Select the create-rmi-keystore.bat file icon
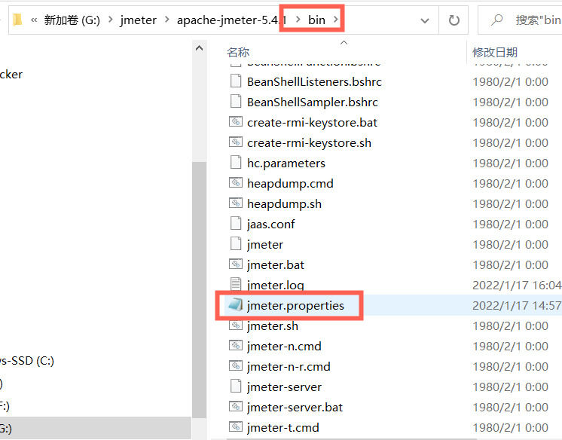Image resolution: width=562 pixels, height=440 pixels. 236,122
